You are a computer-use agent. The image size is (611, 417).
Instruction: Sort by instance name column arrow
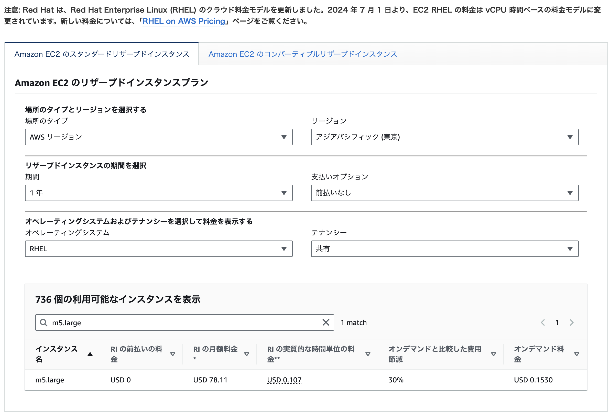click(90, 354)
